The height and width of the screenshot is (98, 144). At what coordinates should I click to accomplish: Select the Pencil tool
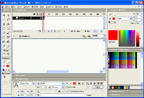pos(4,33)
